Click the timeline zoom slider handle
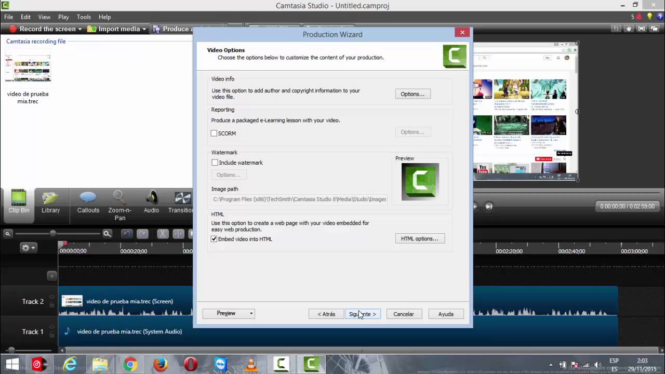 (52, 234)
